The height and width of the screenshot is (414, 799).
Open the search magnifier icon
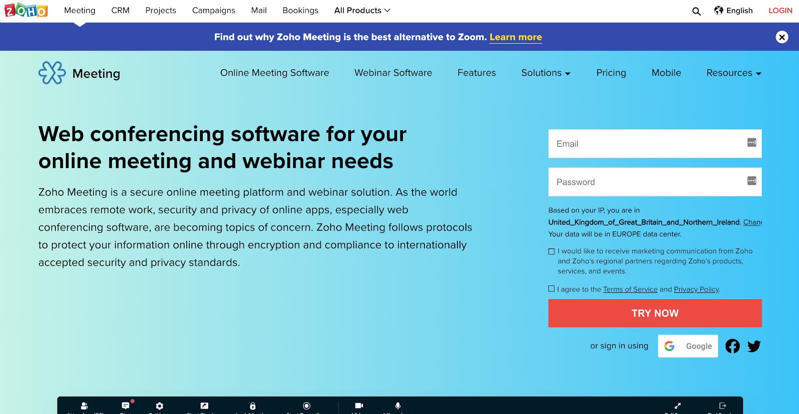696,11
